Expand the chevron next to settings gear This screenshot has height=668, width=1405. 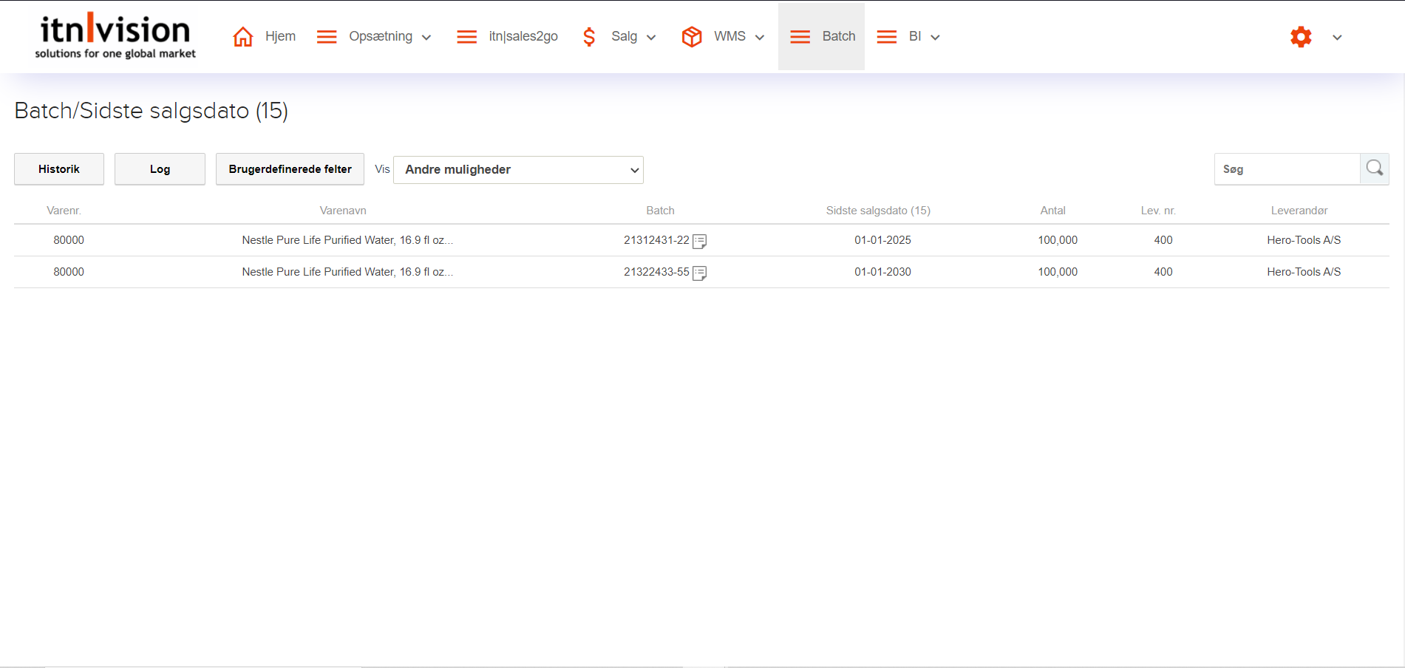1337,38
